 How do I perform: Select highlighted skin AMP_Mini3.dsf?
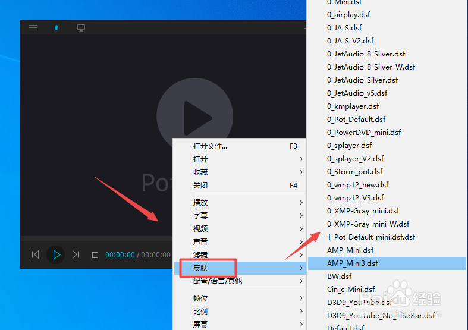click(x=387, y=263)
